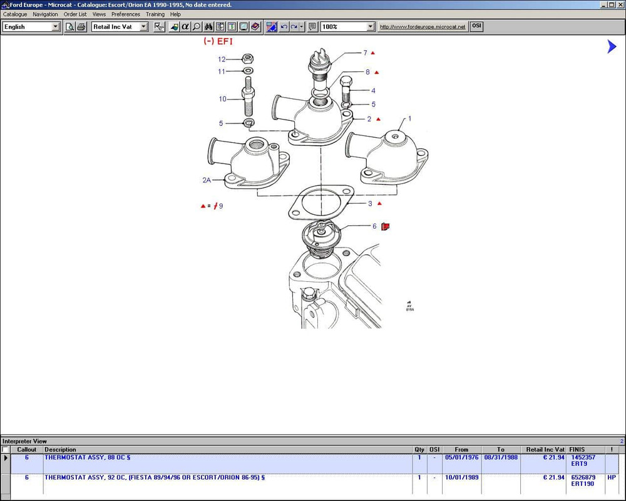Click callout 2A in the diagram

pos(207,180)
